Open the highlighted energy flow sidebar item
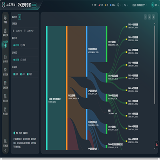 [6, 44]
